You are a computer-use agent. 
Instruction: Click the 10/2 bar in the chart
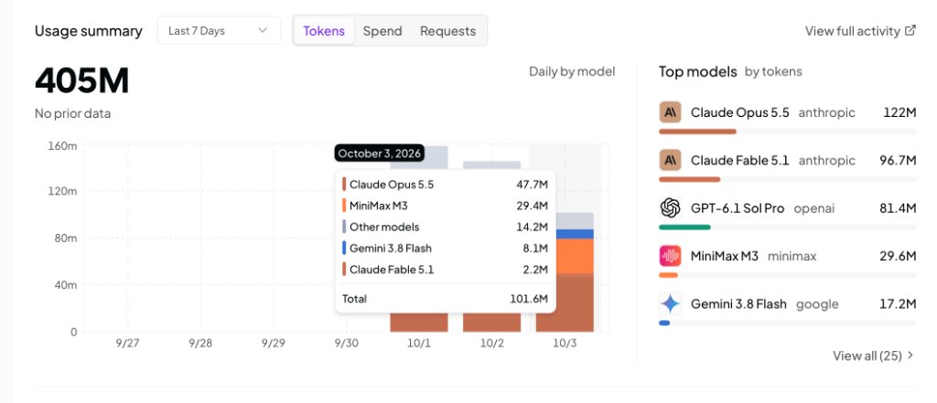[491, 323]
